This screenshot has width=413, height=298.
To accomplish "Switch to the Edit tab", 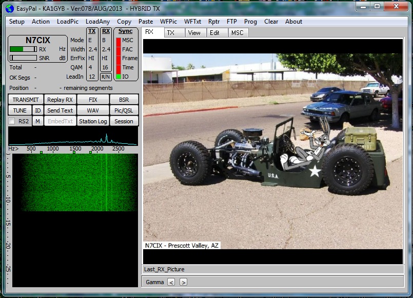I will [214, 32].
